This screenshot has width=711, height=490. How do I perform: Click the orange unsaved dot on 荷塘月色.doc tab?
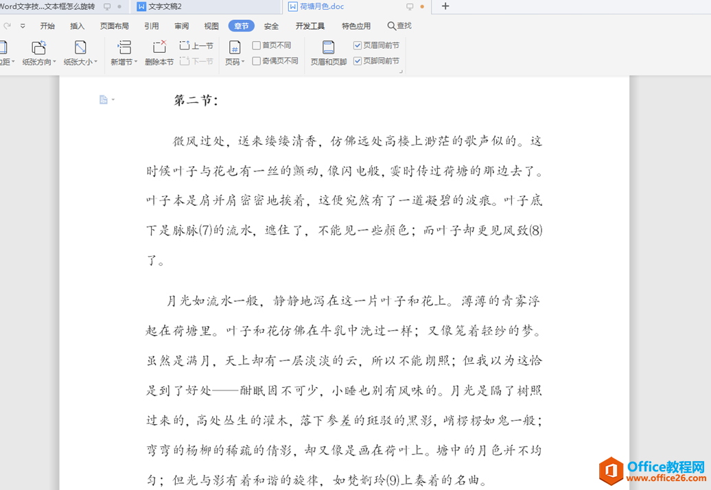tap(422, 6)
